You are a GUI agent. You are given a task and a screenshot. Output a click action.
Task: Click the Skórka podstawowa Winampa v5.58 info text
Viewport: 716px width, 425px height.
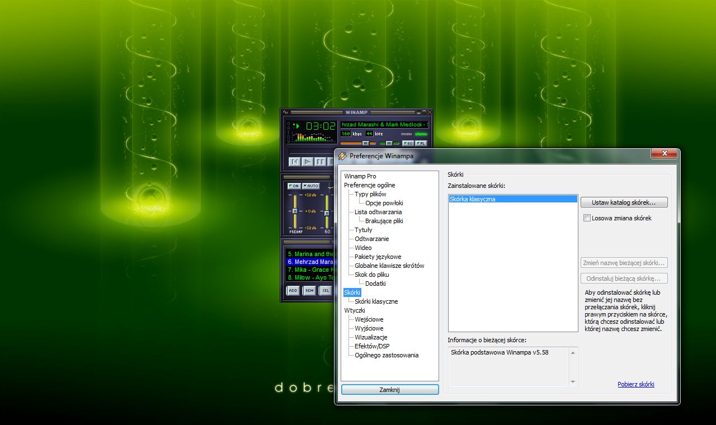click(500, 352)
